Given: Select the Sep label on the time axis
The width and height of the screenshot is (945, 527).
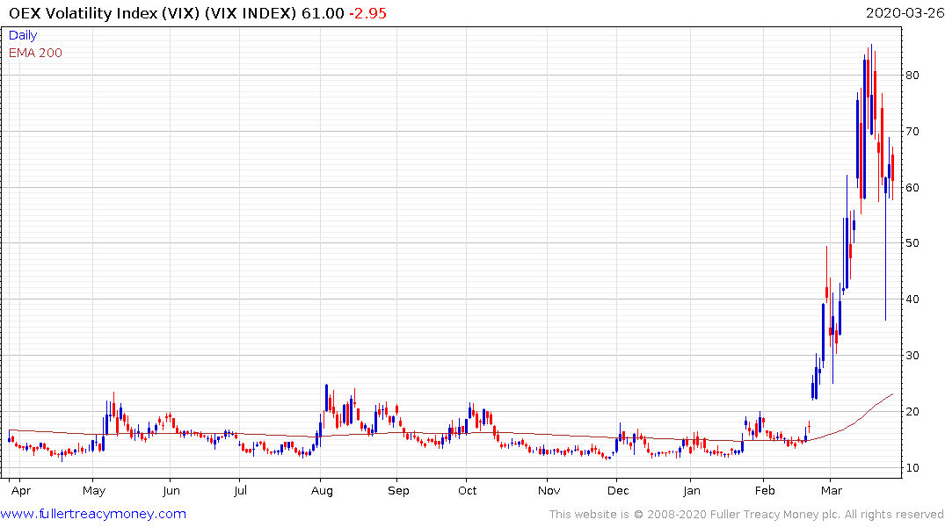Looking at the screenshot, I should tap(398, 491).
